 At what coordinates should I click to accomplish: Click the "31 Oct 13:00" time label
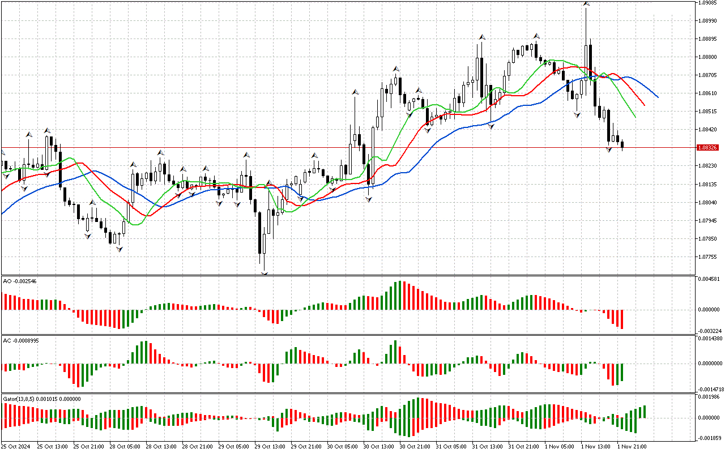tap(487, 447)
